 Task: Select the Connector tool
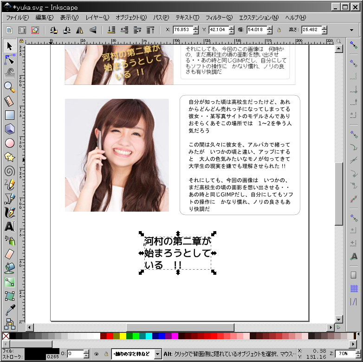point(9,324)
